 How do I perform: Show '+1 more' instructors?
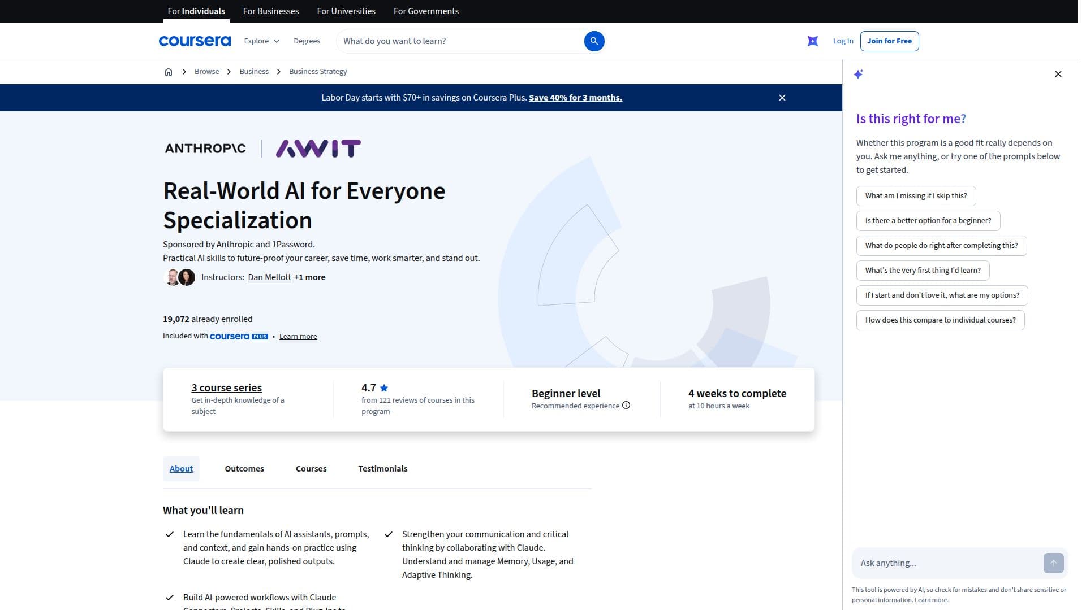(309, 277)
